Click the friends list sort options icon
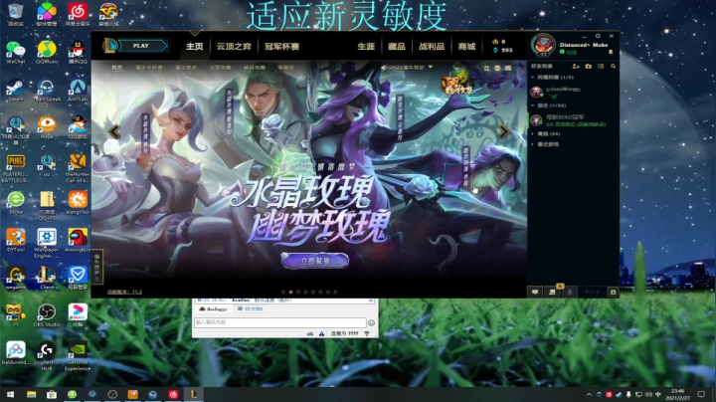 tap(601, 67)
